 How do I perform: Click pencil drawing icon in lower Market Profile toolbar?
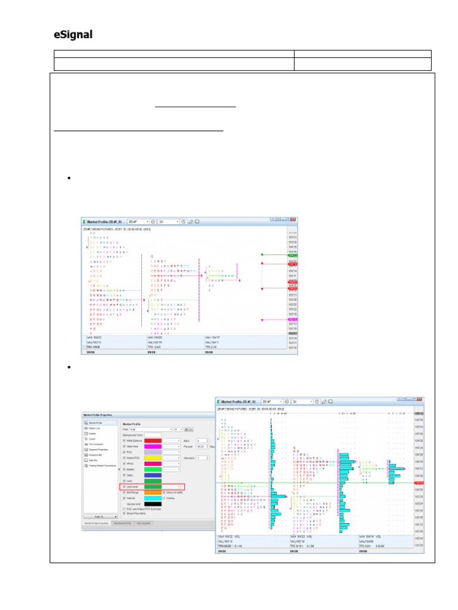click(x=324, y=402)
